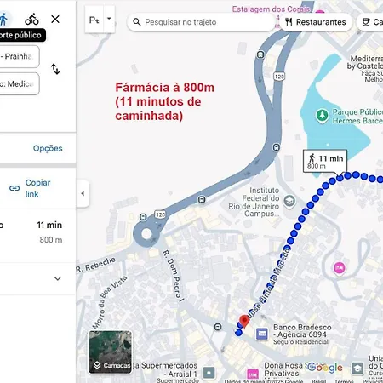Click Parque Público Hermes Barcelos park icon
Viewport: 383px width, 383px height.
[322, 116]
